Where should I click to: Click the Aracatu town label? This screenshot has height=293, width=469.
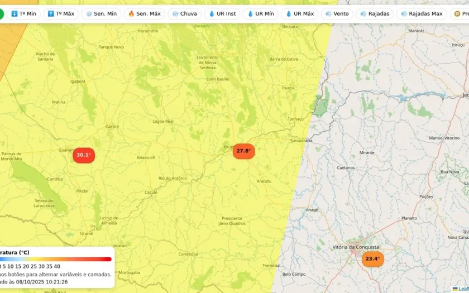[x=264, y=181]
